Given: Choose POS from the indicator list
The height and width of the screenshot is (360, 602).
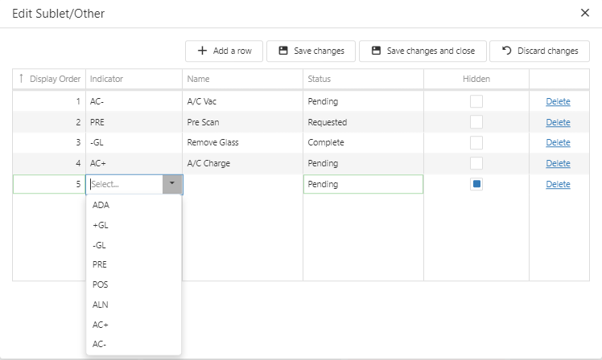Looking at the screenshot, I should coord(101,284).
